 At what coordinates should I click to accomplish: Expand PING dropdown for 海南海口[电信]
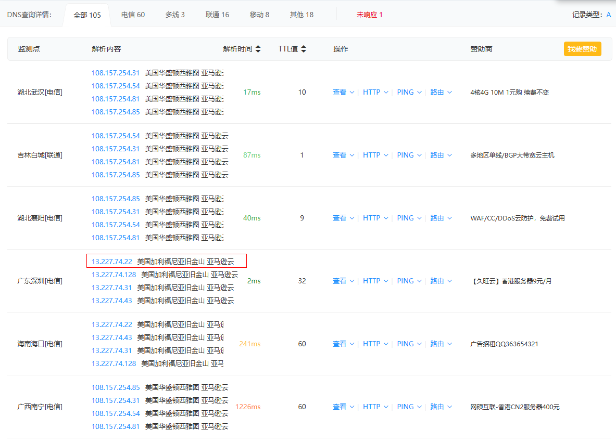coord(409,344)
